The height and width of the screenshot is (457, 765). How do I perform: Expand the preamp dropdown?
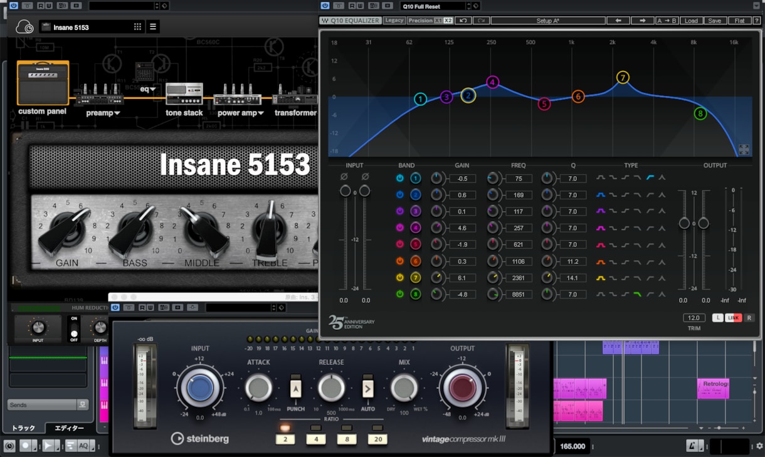pyautogui.click(x=103, y=113)
